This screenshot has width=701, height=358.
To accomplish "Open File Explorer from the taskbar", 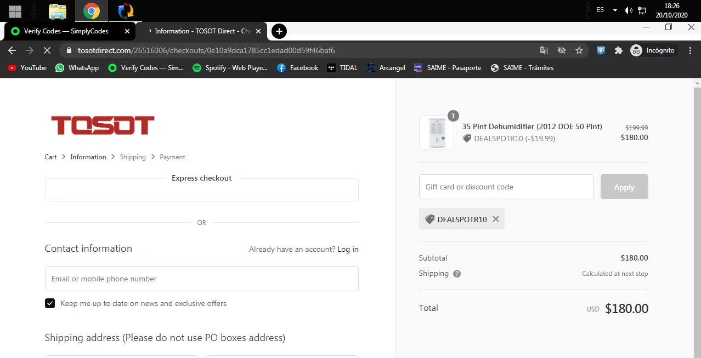I will [57, 11].
